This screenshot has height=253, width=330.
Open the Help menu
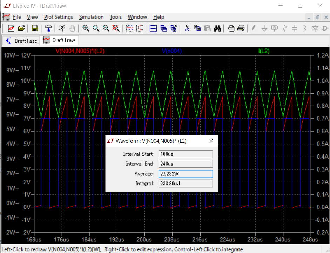pyautogui.click(x=159, y=17)
